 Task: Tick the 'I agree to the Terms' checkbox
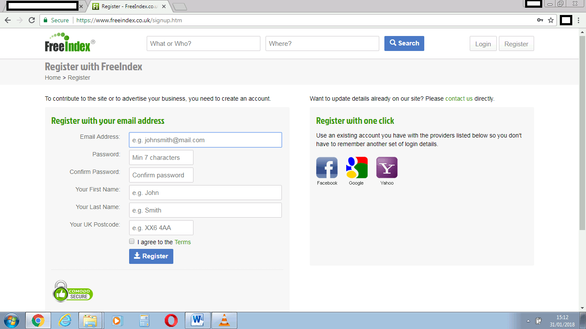pos(132,241)
